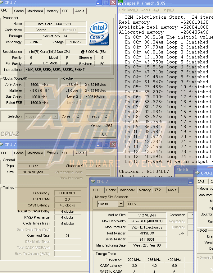213x273 pixels.
Task: Click the CPU-Z icon in the memory window title bar
Action: pos(2,145)
